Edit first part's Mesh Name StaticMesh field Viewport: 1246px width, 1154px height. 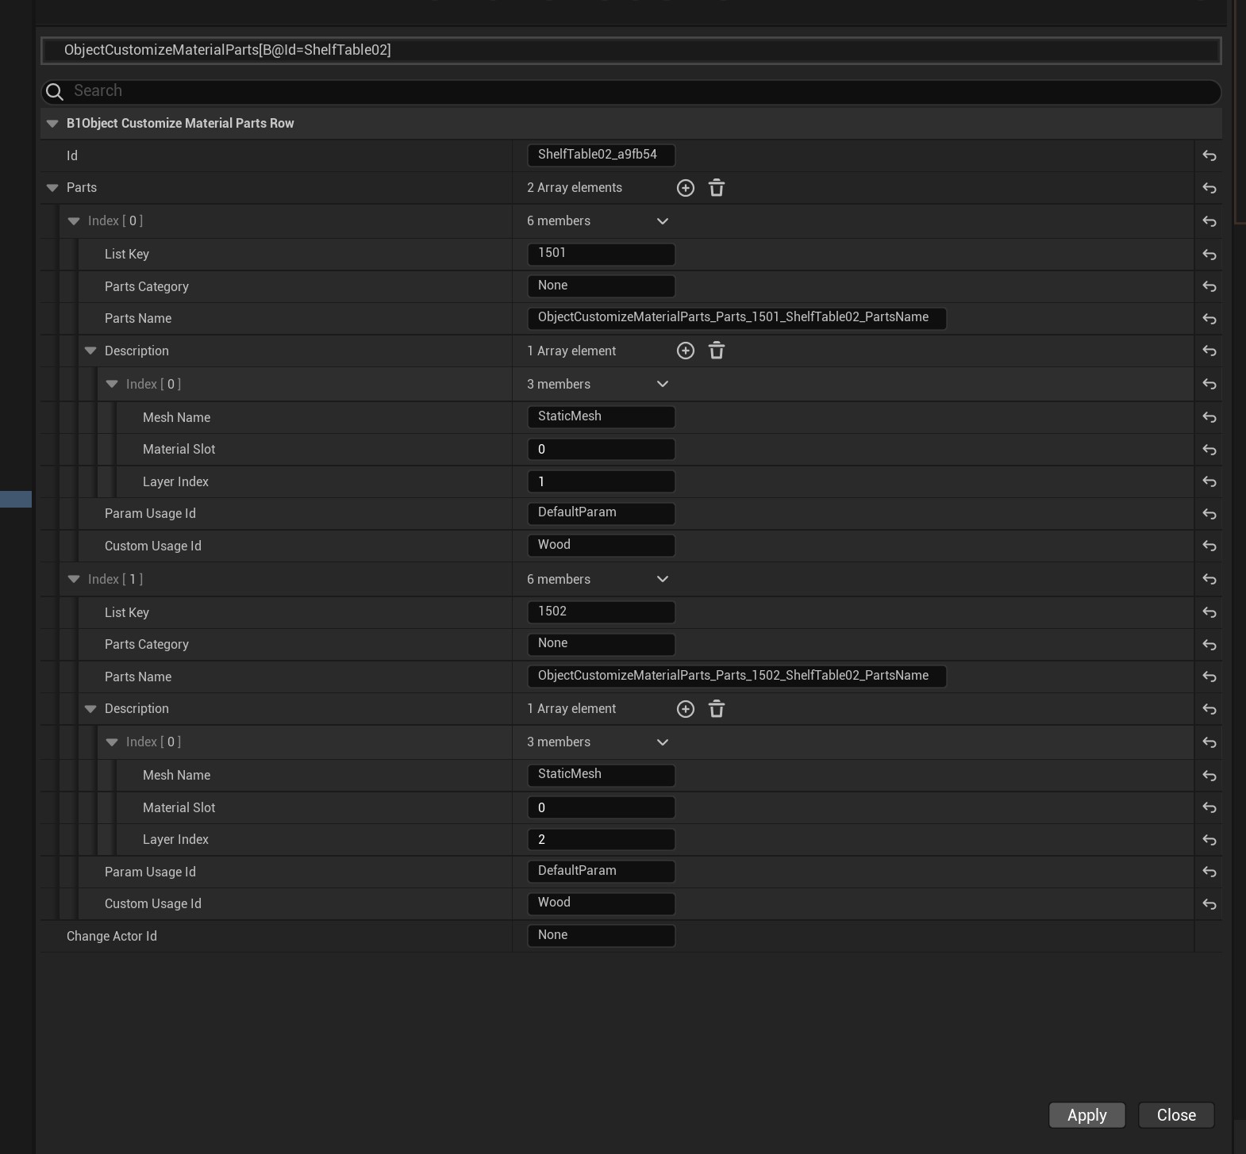pyautogui.click(x=601, y=417)
